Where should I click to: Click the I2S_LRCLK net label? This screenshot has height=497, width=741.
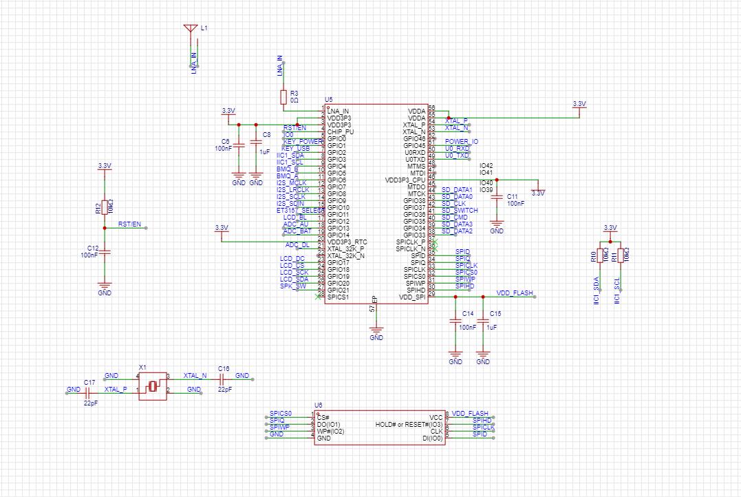(293, 189)
